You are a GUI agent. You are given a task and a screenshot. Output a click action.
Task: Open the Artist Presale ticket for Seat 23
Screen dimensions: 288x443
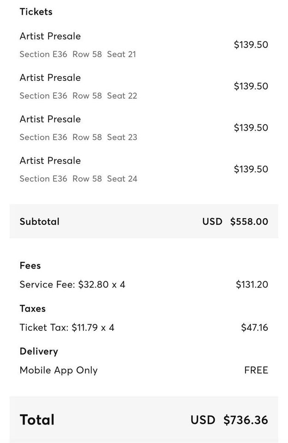click(50, 119)
